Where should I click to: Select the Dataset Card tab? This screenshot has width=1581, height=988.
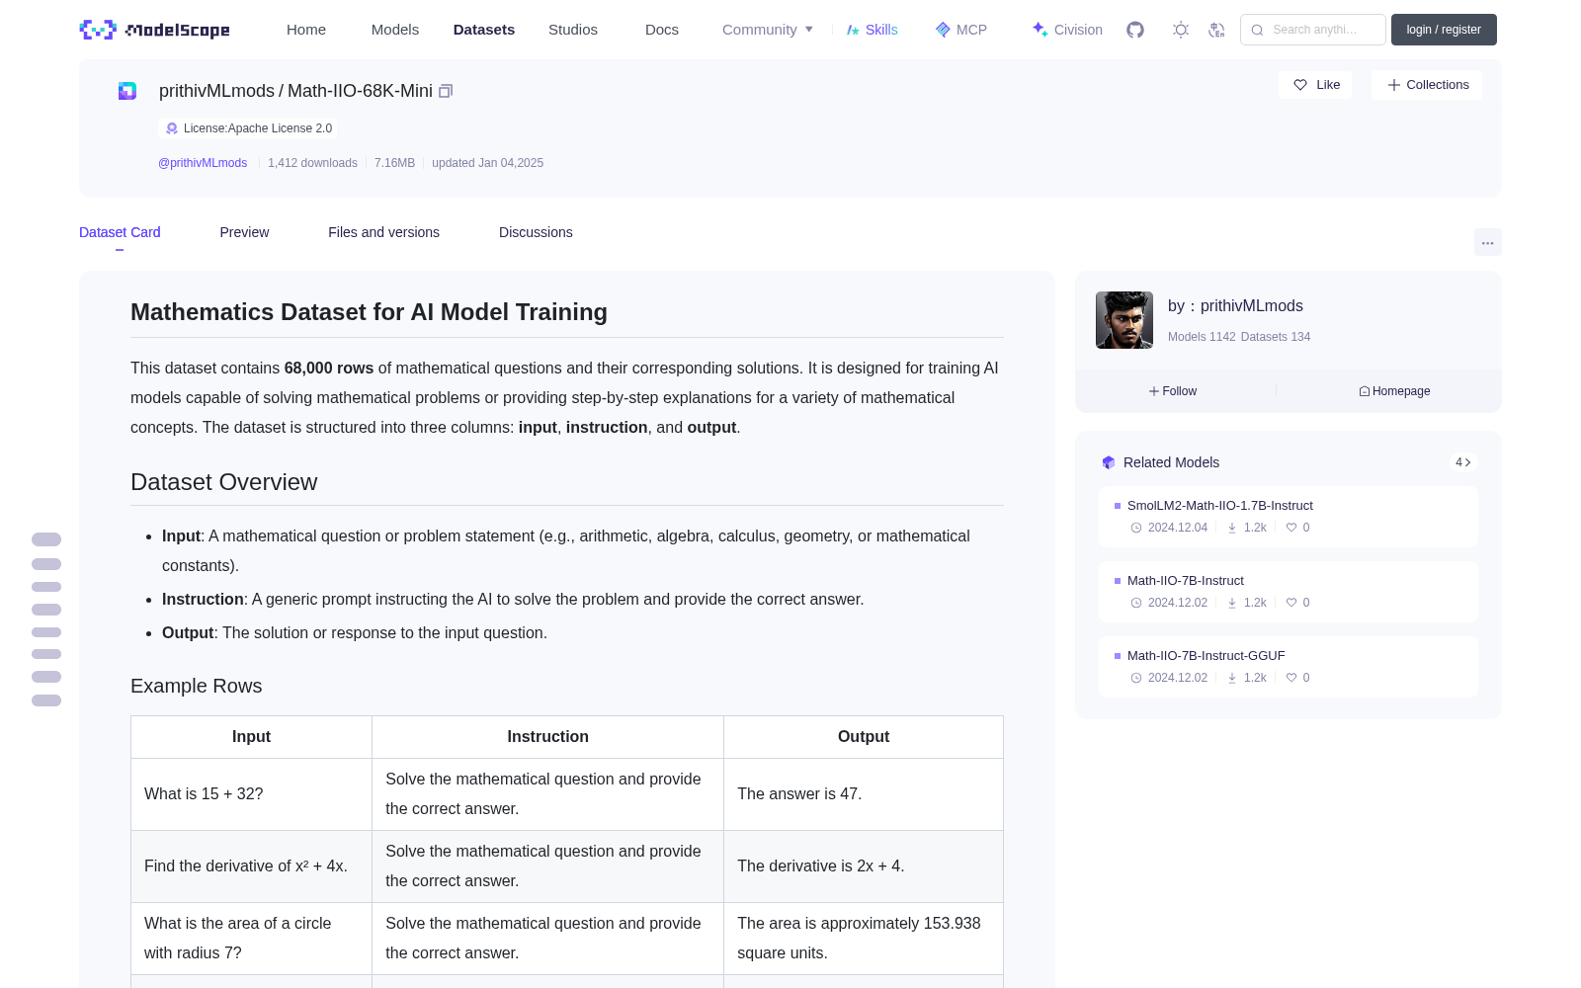pos(120,232)
